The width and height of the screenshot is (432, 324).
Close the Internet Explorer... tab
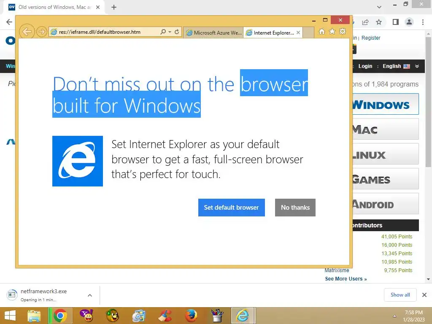point(298,32)
